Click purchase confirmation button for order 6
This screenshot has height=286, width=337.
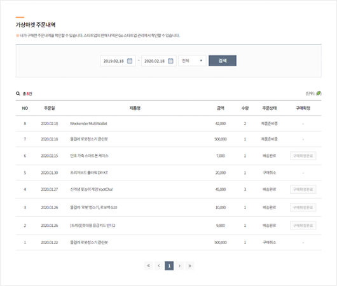(303, 156)
